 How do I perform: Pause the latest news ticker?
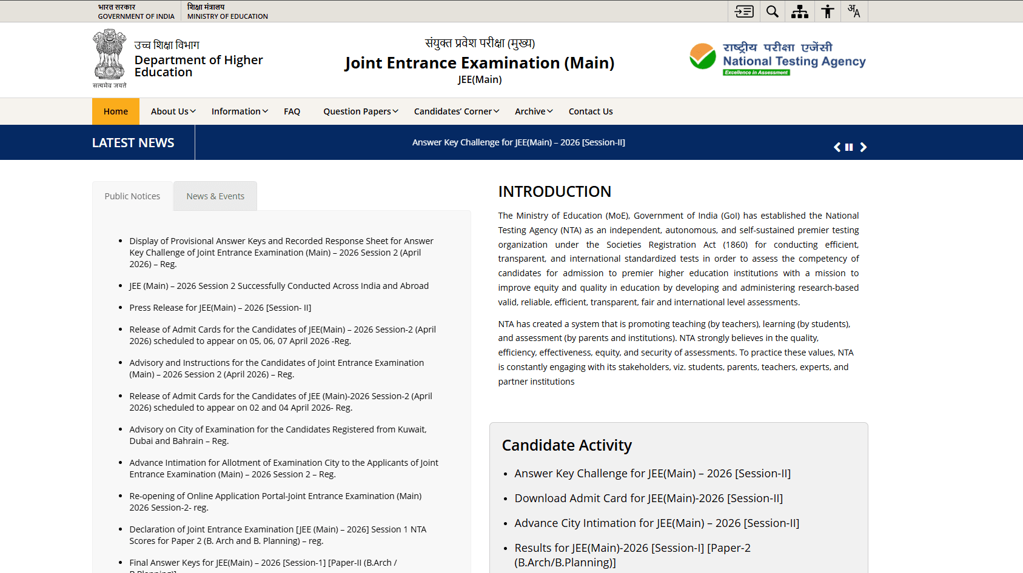tap(849, 147)
